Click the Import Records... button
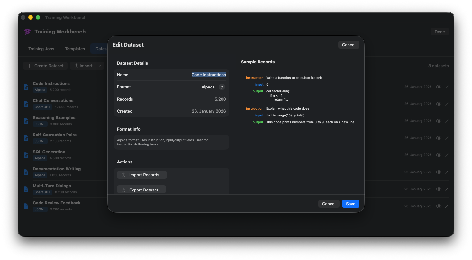This screenshot has height=260, width=472. point(142,175)
